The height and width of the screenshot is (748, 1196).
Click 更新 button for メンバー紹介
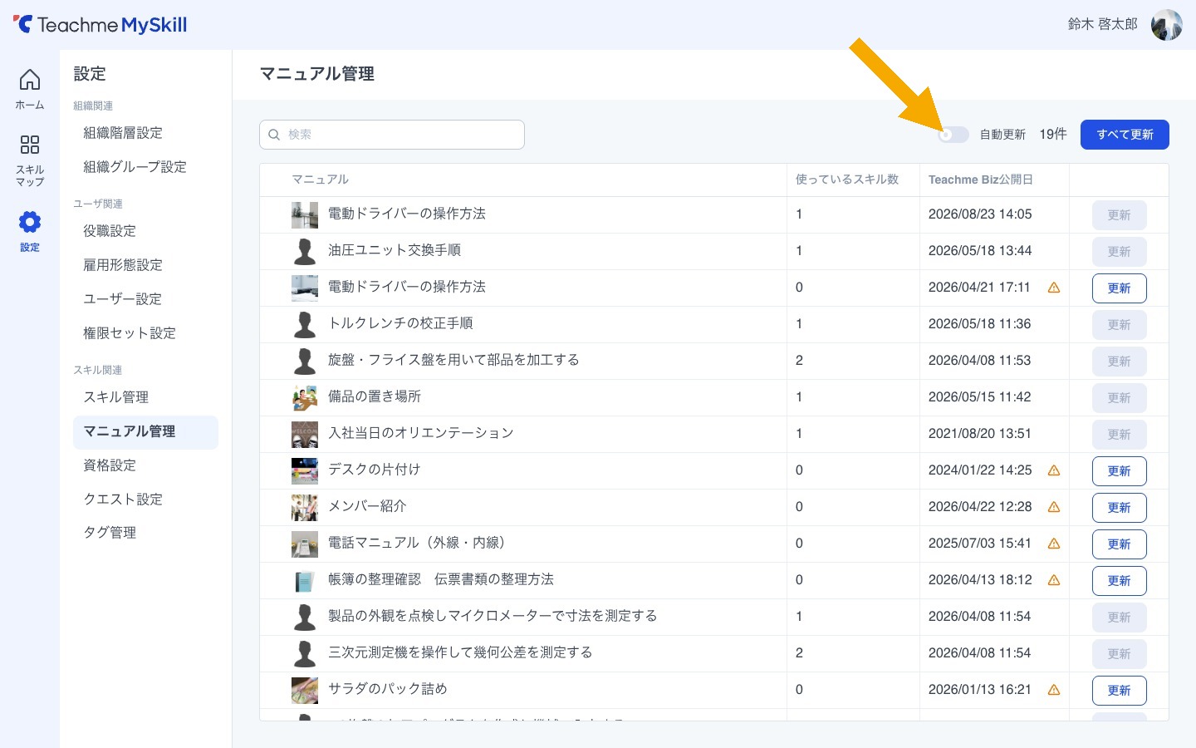coord(1119,508)
